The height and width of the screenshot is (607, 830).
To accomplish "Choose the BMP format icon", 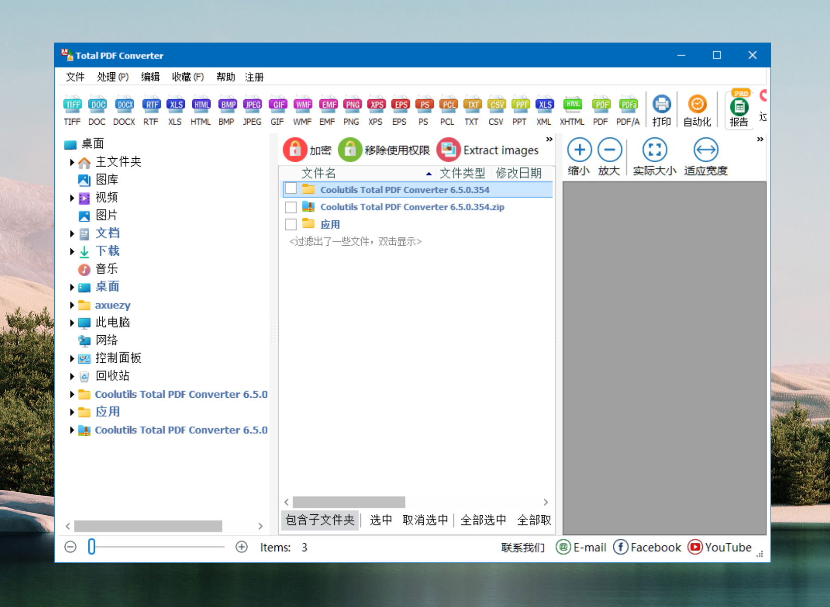I will (x=227, y=110).
